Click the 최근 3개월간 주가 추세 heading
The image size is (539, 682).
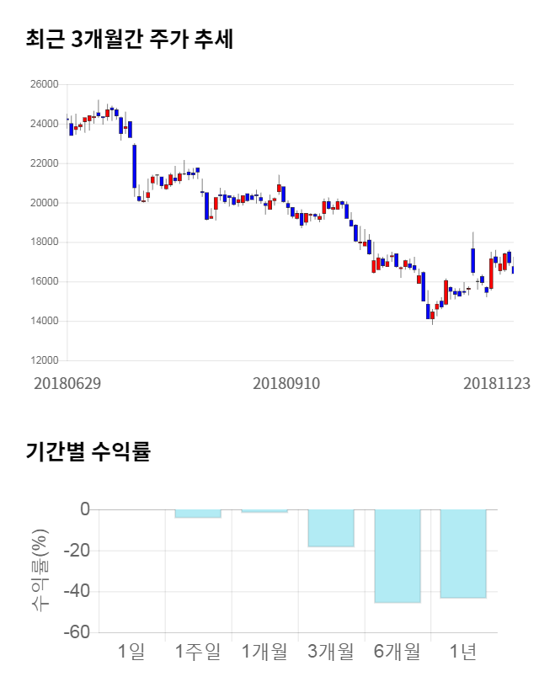(129, 39)
